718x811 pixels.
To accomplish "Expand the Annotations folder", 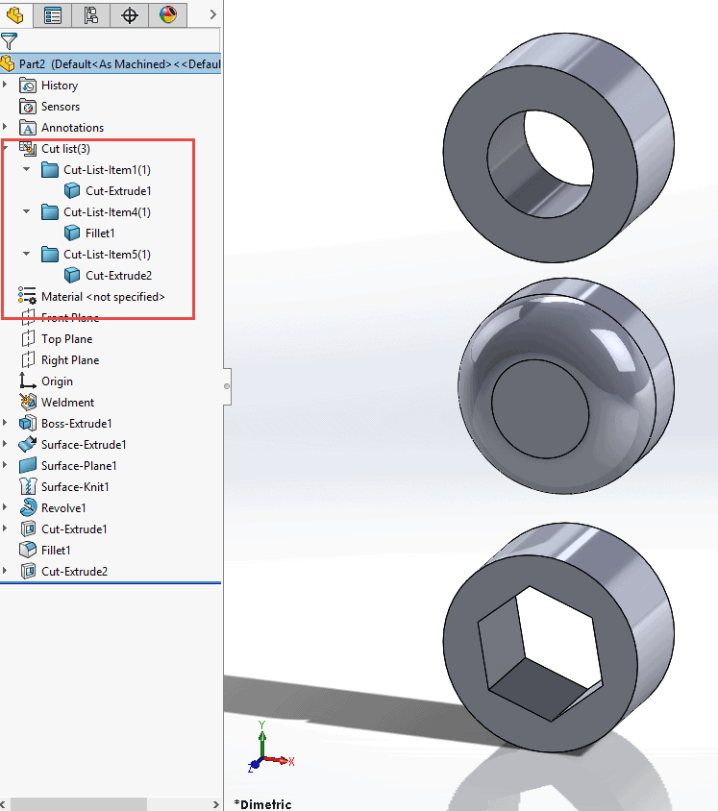I will (5, 126).
